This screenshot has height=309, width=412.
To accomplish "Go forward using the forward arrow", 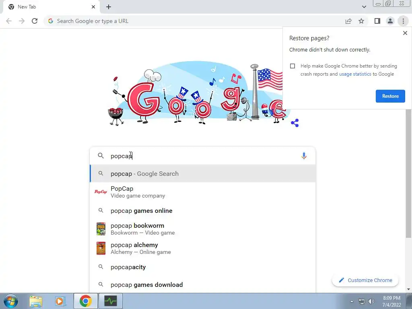I will (x=22, y=21).
